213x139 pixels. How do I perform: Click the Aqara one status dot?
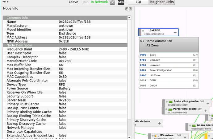pyautogui.click(x=190, y=125)
